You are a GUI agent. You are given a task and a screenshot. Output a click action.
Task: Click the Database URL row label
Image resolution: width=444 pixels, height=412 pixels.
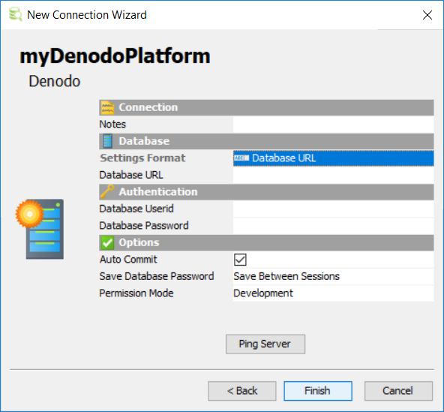tap(131, 175)
